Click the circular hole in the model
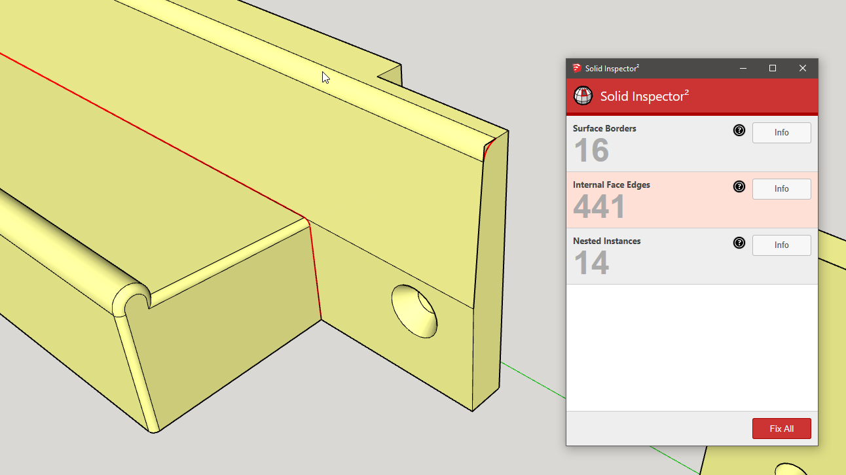The image size is (846, 475). click(414, 311)
